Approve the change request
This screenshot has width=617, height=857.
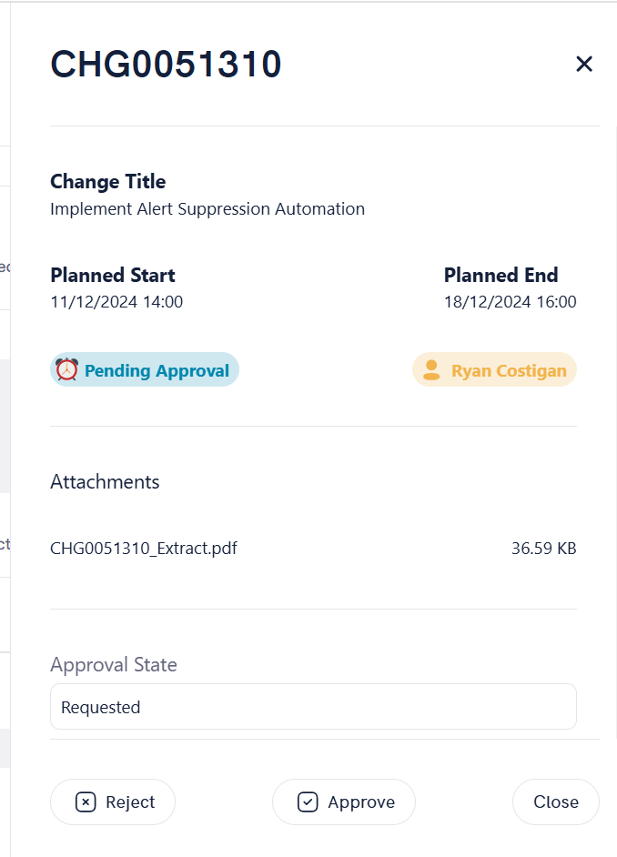click(x=344, y=802)
